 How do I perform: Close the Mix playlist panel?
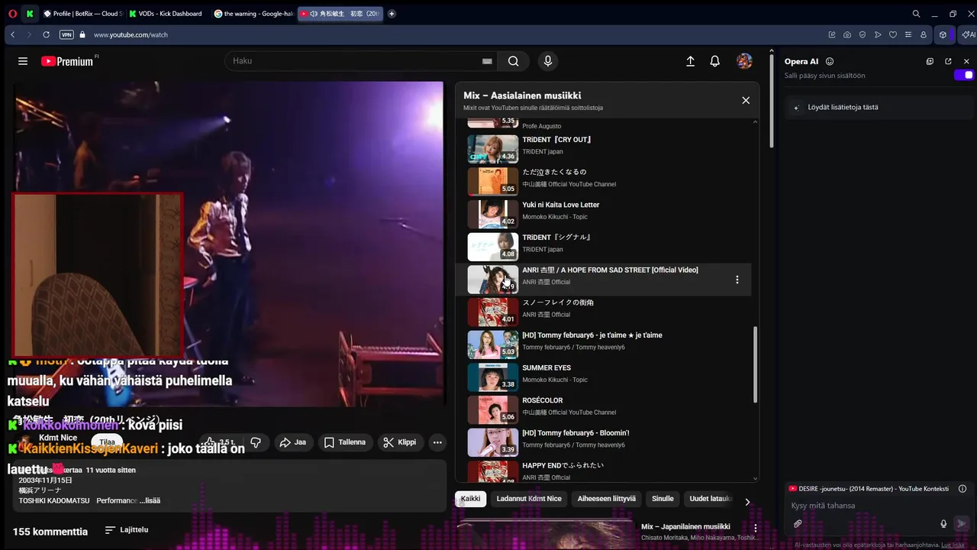[x=746, y=100]
